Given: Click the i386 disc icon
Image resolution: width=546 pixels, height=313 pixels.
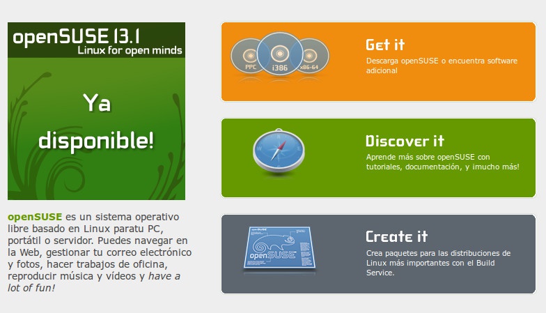Looking at the screenshot, I should [x=279, y=56].
